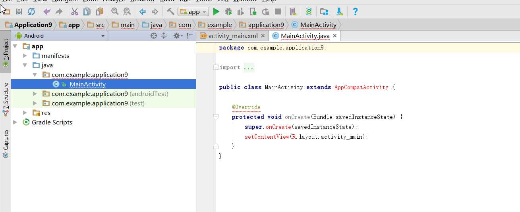
Task: Undo the last action via toolbar
Action: (x=47, y=11)
